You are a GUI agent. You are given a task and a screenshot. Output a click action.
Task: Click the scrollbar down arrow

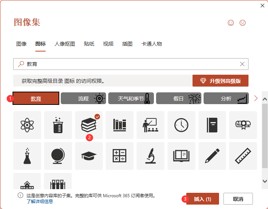click(x=265, y=181)
